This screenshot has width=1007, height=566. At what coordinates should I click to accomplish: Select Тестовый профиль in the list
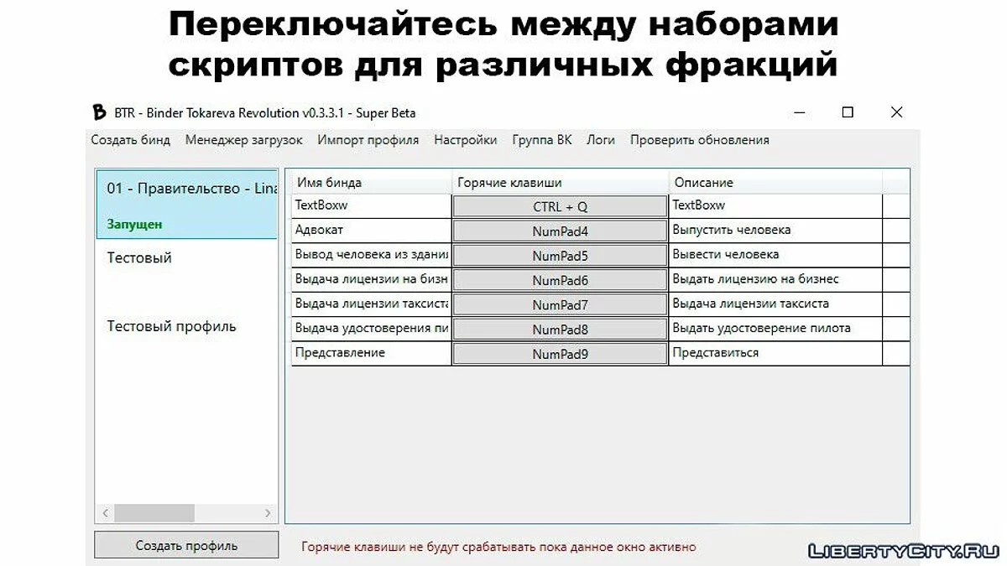point(171,327)
